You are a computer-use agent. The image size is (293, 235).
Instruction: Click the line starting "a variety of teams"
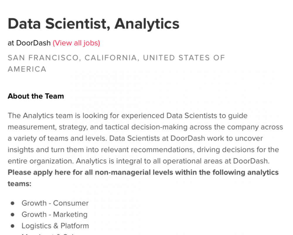[x=135, y=138]
